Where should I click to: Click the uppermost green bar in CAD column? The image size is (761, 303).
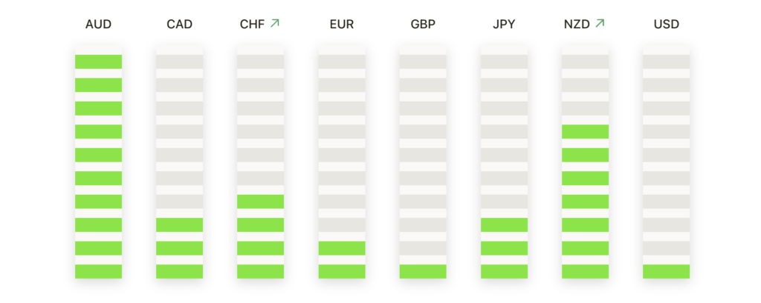point(179,224)
